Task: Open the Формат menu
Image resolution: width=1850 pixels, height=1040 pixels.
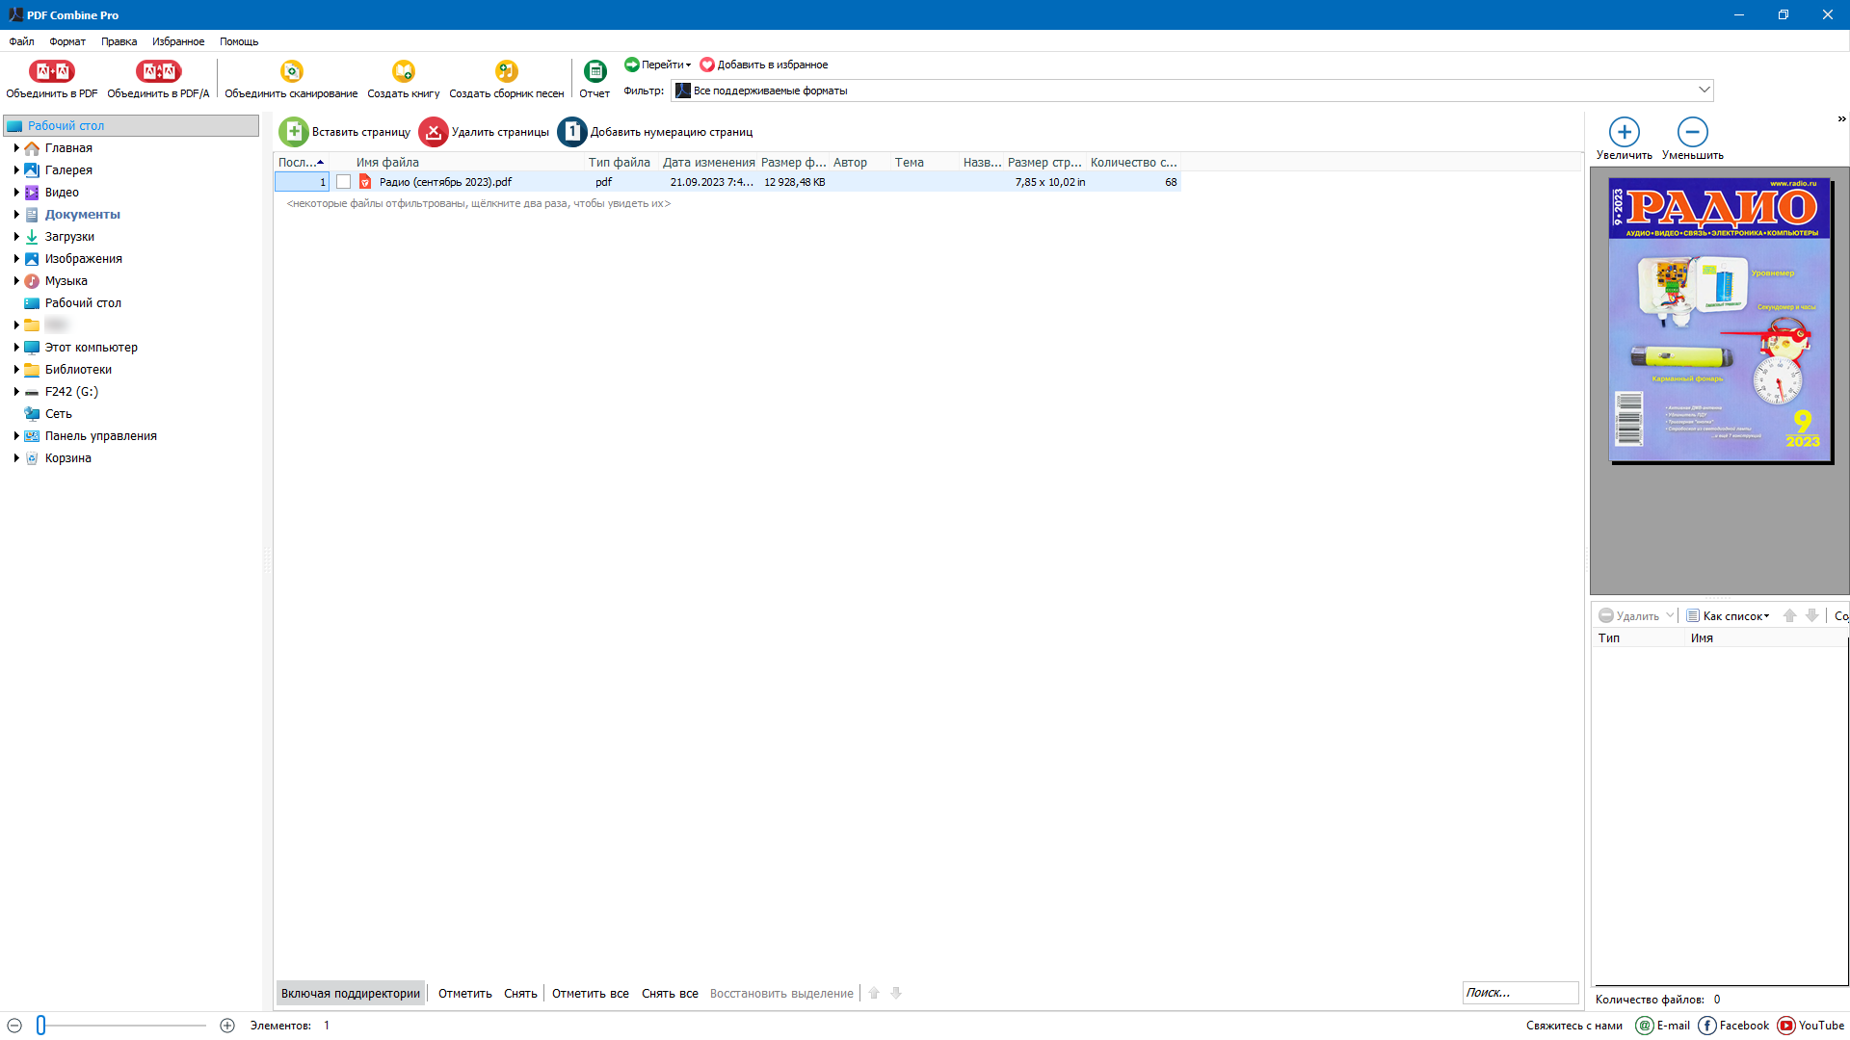Action: tap(67, 41)
